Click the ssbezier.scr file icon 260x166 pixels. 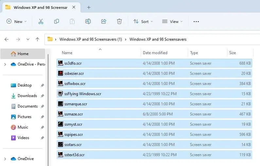click(x=61, y=73)
